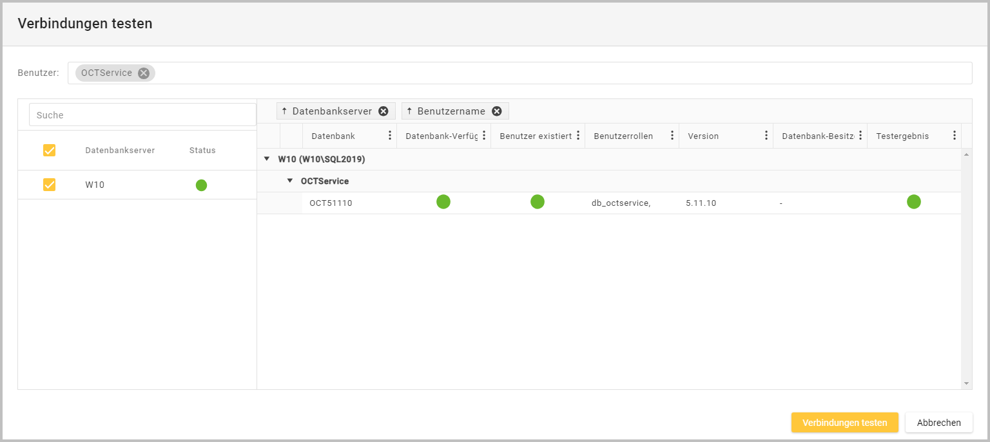Open Datenbank column menu
The image size is (990, 442).
389,136
